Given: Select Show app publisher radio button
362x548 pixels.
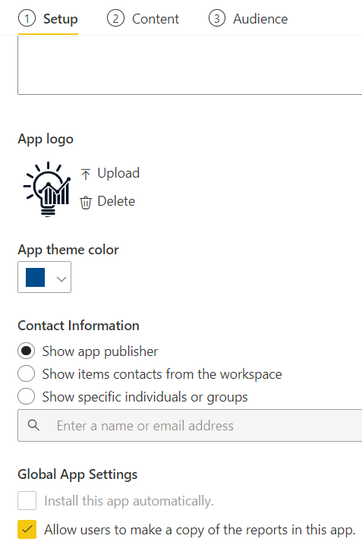Looking at the screenshot, I should pos(27,351).
